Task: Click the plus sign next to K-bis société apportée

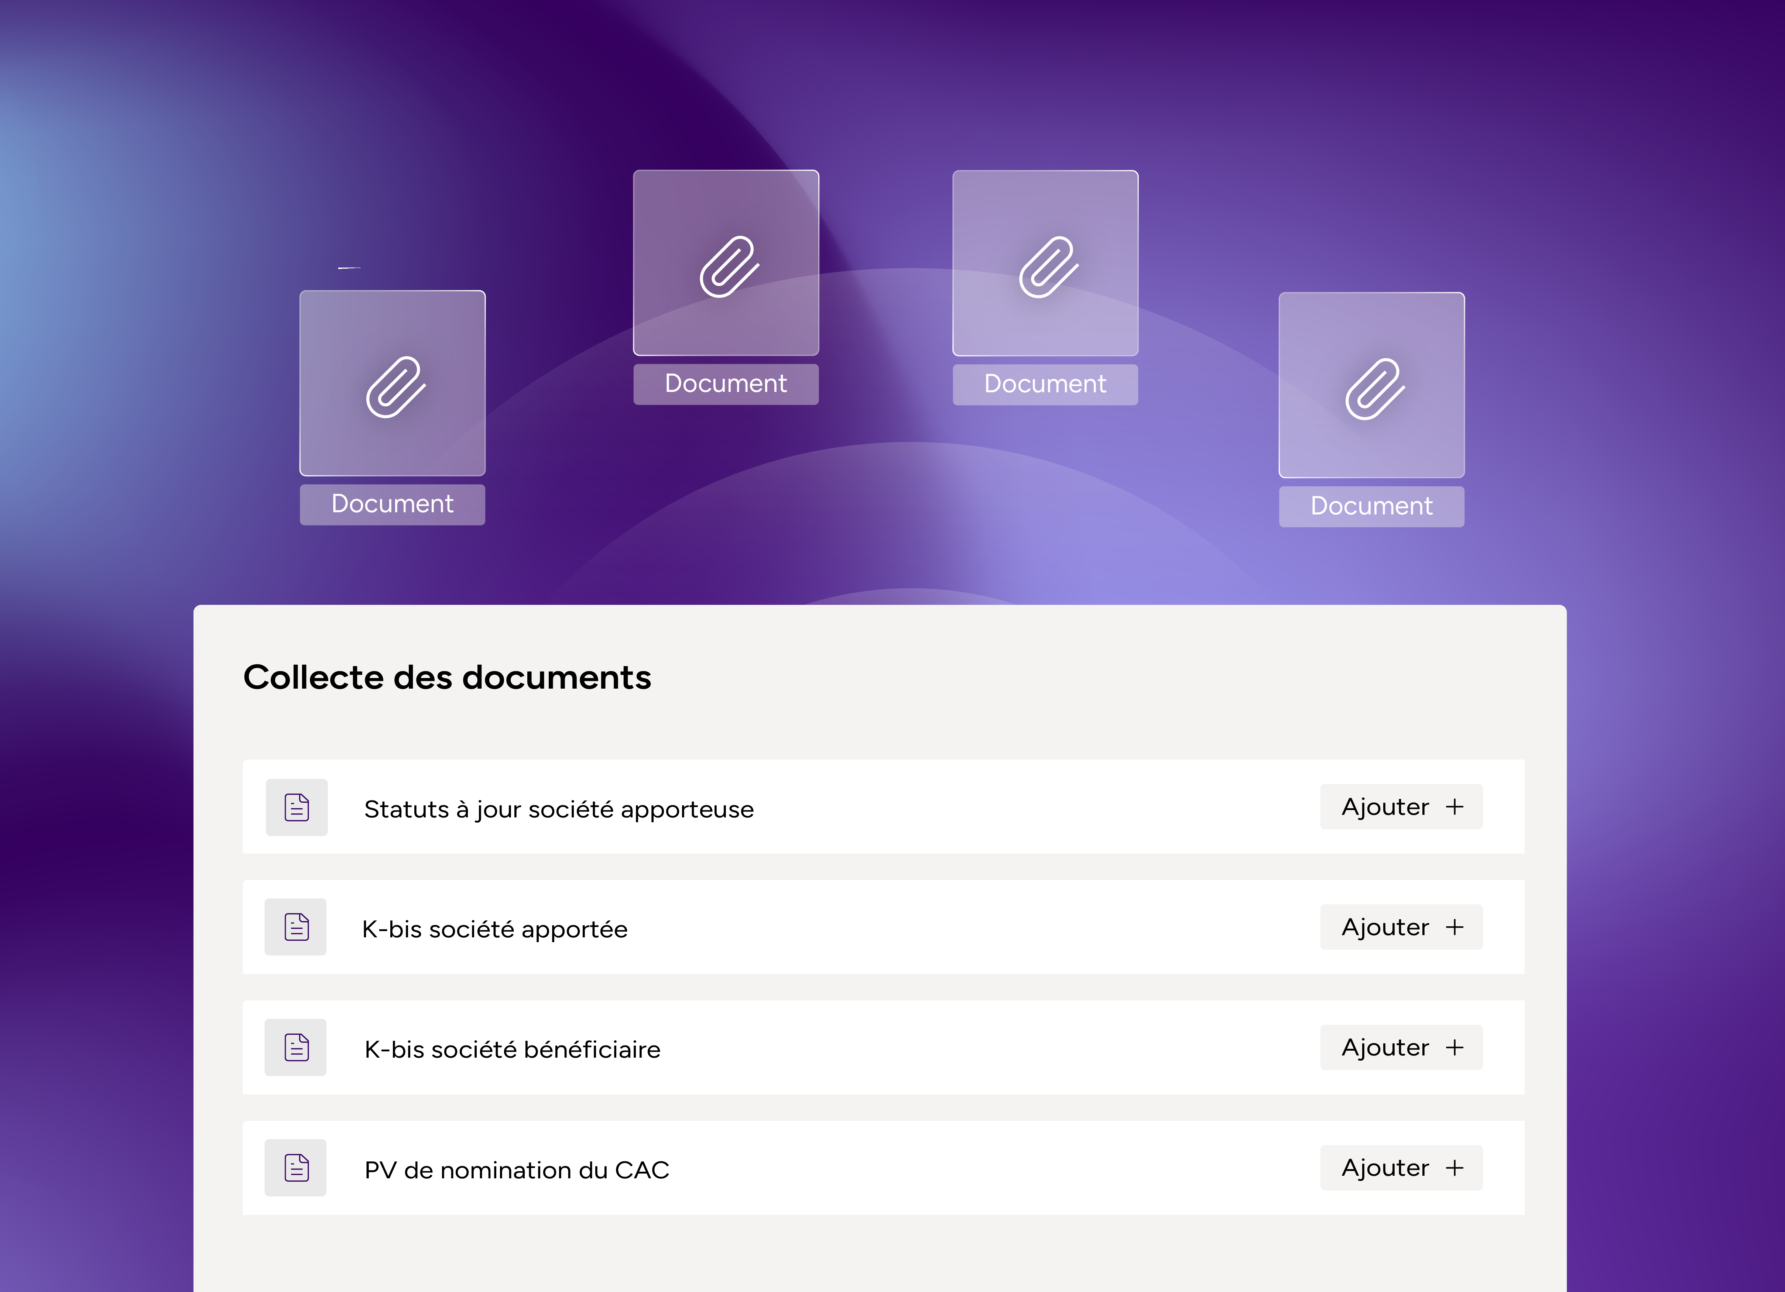Action: 1455,927
